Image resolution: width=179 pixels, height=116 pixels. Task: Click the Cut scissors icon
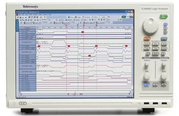[x=90, y=20]
